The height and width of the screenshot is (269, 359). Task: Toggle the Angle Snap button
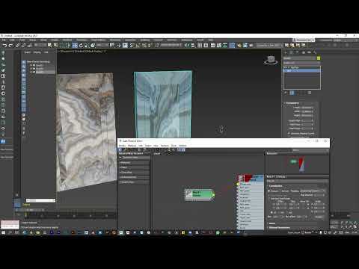(x=138, y=46)
